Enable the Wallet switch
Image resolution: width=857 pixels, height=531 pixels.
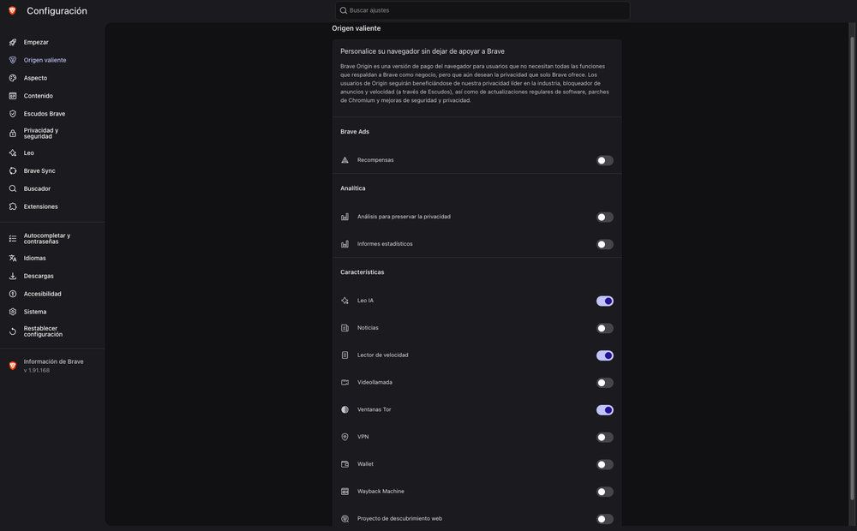(x=604, y=465)
